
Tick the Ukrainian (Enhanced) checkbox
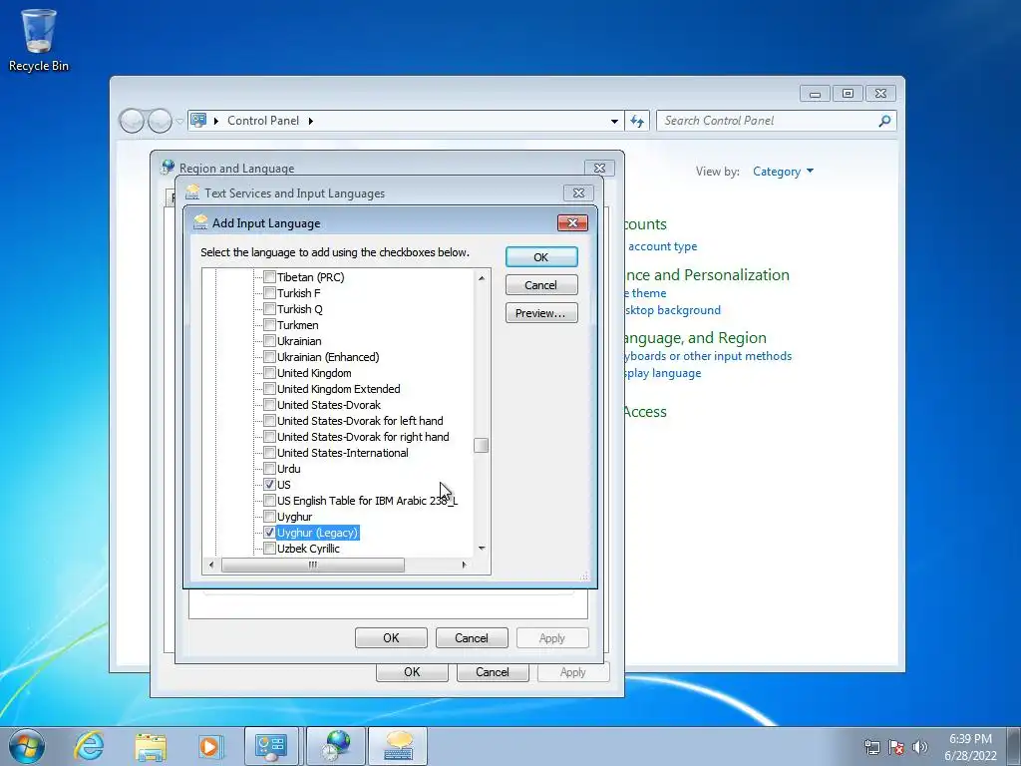[x=269, y=357]
